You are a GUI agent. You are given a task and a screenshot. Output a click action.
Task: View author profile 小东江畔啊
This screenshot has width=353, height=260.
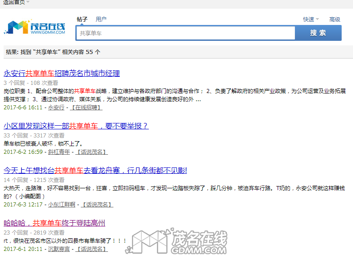(x=61, y=205)
